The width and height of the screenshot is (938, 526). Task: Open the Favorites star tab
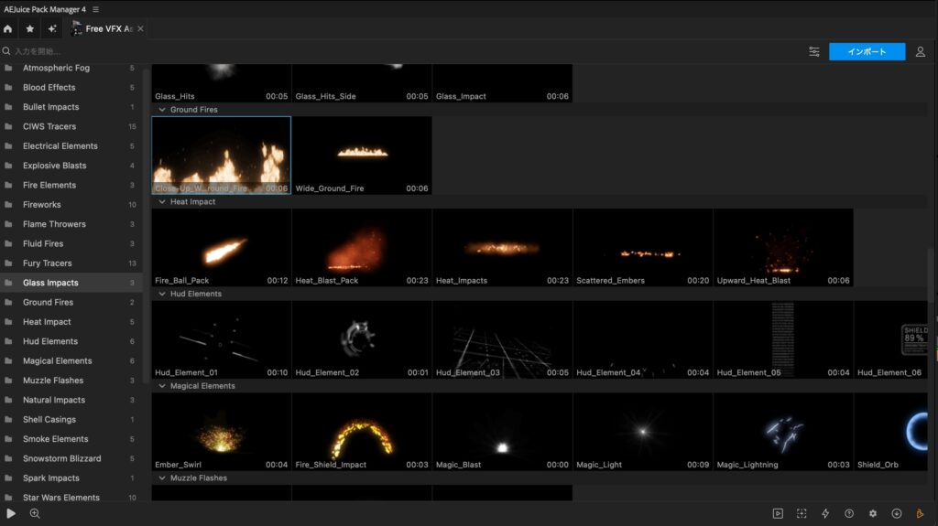30,28
